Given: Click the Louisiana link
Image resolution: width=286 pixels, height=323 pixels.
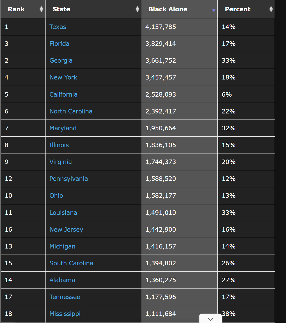Looking at the screenshot, I should click(63, 213).
